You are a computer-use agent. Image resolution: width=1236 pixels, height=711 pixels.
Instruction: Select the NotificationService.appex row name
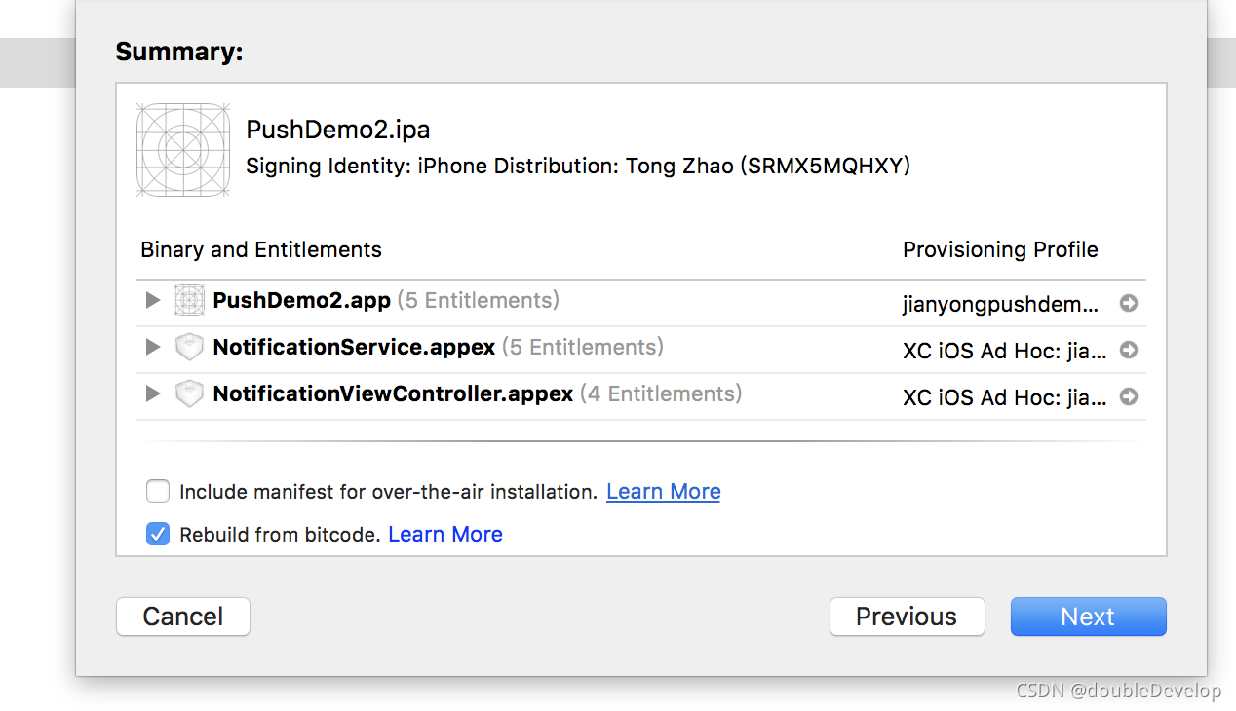pos(354,348)
